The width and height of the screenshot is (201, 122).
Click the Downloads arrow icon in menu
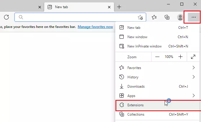[122, 86]
